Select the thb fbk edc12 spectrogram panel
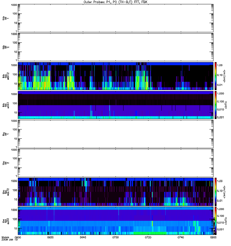 pyautogui.click(x=116, y=76)
